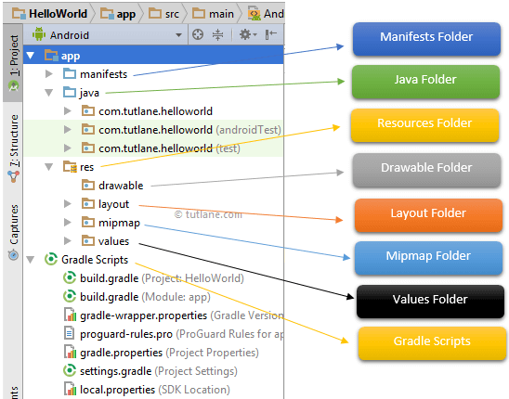The height and width of the screenshot is (399, 509).
Task: Click the Captures tab camera icon
Action: coord(13,254)
